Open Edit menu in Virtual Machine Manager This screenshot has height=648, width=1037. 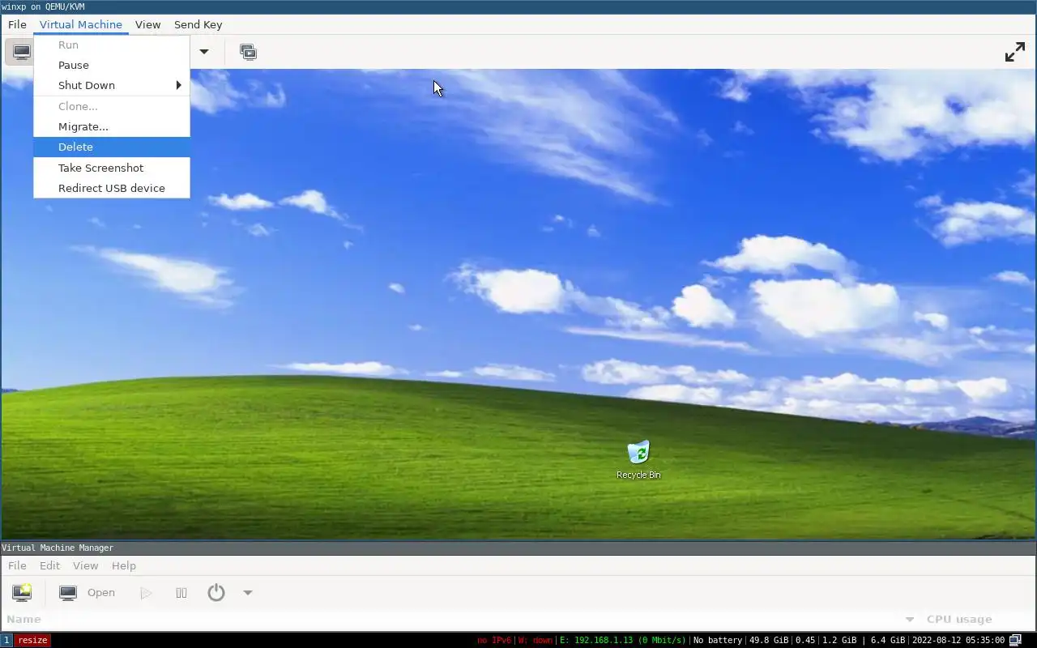tap(49, 565)
